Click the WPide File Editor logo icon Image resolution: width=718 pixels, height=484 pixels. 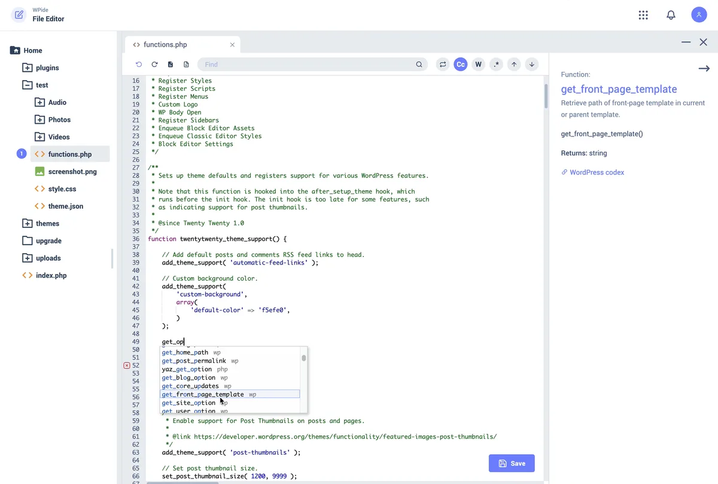pos(19,15)
